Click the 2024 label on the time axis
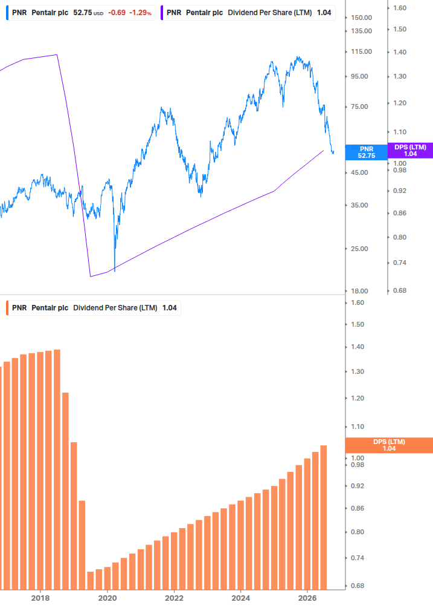The image size is (433, 608). coord(241,598)
